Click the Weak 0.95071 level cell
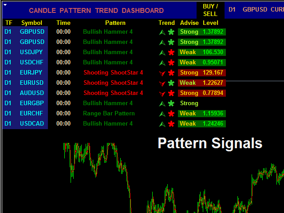Image resolution: width=284 pixels, height=213 pixels. click(x=202, y=62)
